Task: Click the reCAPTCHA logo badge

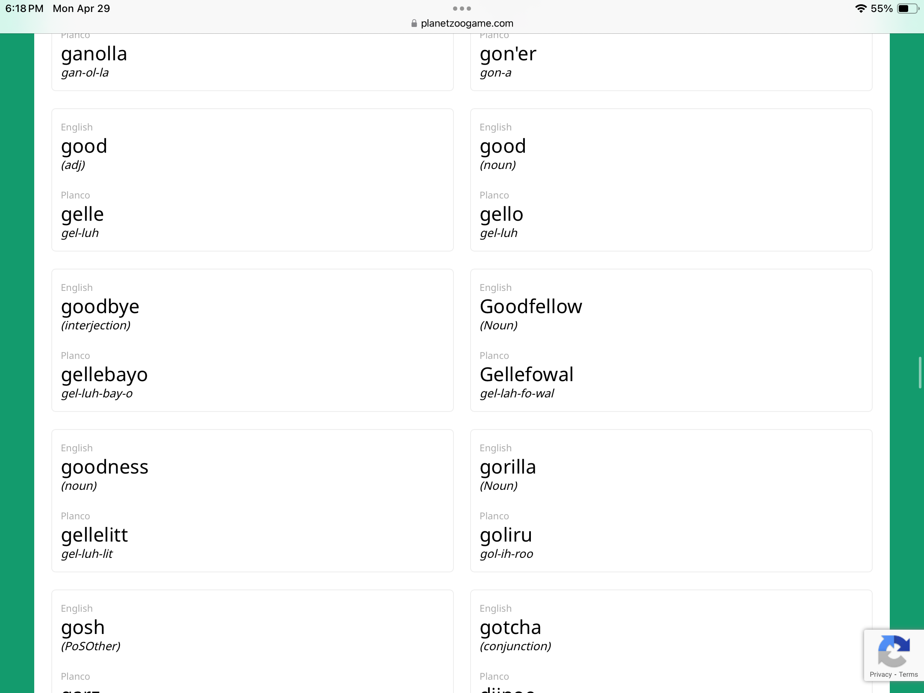Action: tap(894, 651)
